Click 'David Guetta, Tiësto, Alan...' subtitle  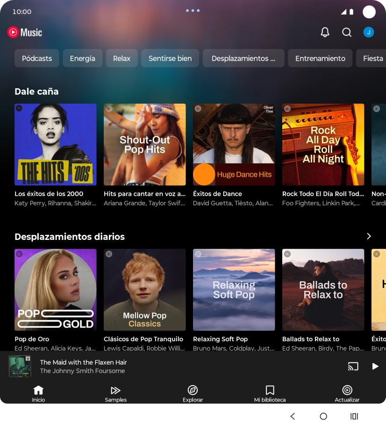tap(233, 203)
